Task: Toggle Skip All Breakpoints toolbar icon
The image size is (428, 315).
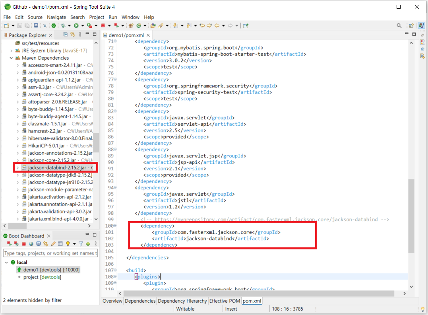Action: (x=45, y=26)
